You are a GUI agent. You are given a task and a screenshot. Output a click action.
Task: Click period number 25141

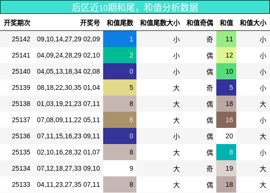point(21,55)
